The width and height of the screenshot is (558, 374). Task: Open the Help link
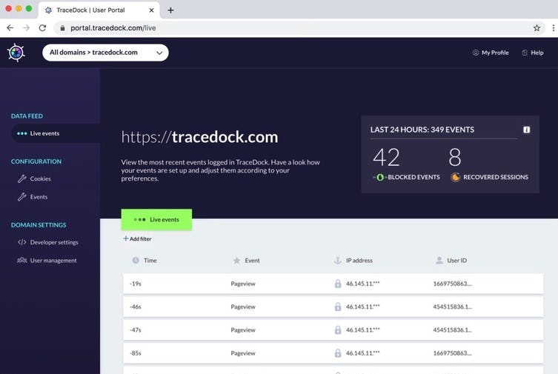coord(533,53)
